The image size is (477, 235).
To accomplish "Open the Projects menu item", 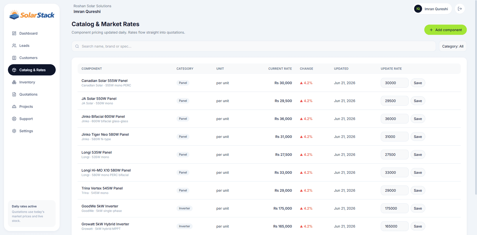I will point(32,107).
